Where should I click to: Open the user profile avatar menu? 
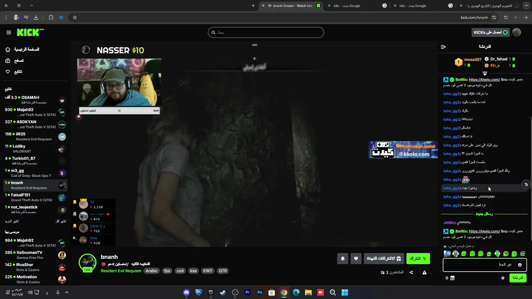(x=517, y=32)
